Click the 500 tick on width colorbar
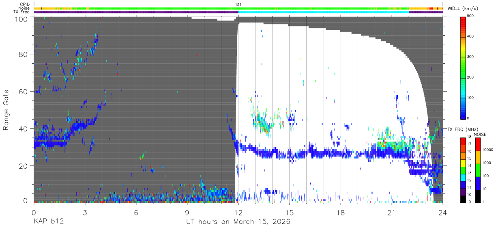 tap(470, 16)
